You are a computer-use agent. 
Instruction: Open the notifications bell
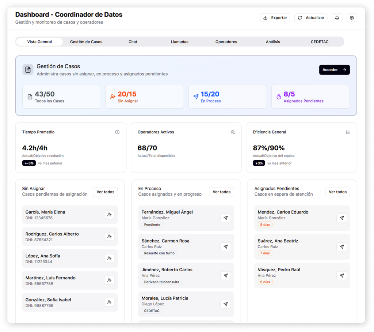pyautogui.click(x=337, y=18)
